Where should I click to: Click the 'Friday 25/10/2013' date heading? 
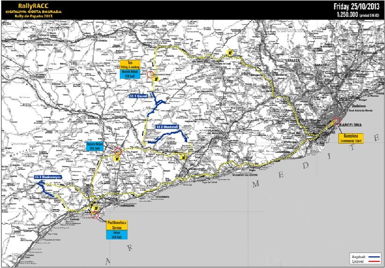coord(357,7)
